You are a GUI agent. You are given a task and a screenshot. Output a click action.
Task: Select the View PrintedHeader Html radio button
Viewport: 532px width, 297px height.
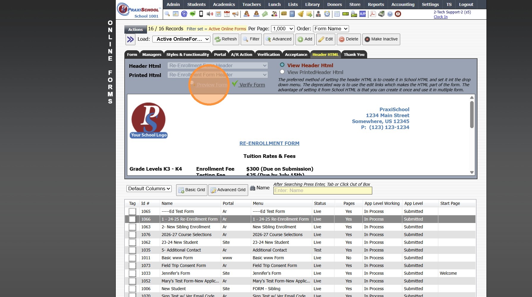pos(282,72)
